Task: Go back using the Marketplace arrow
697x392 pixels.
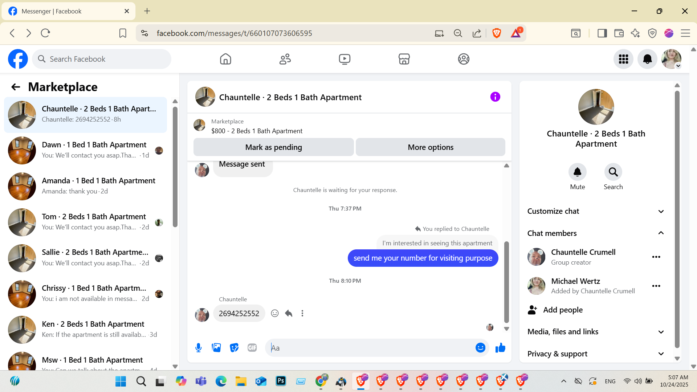Action: pyautogui.click(x=16, y=87)
